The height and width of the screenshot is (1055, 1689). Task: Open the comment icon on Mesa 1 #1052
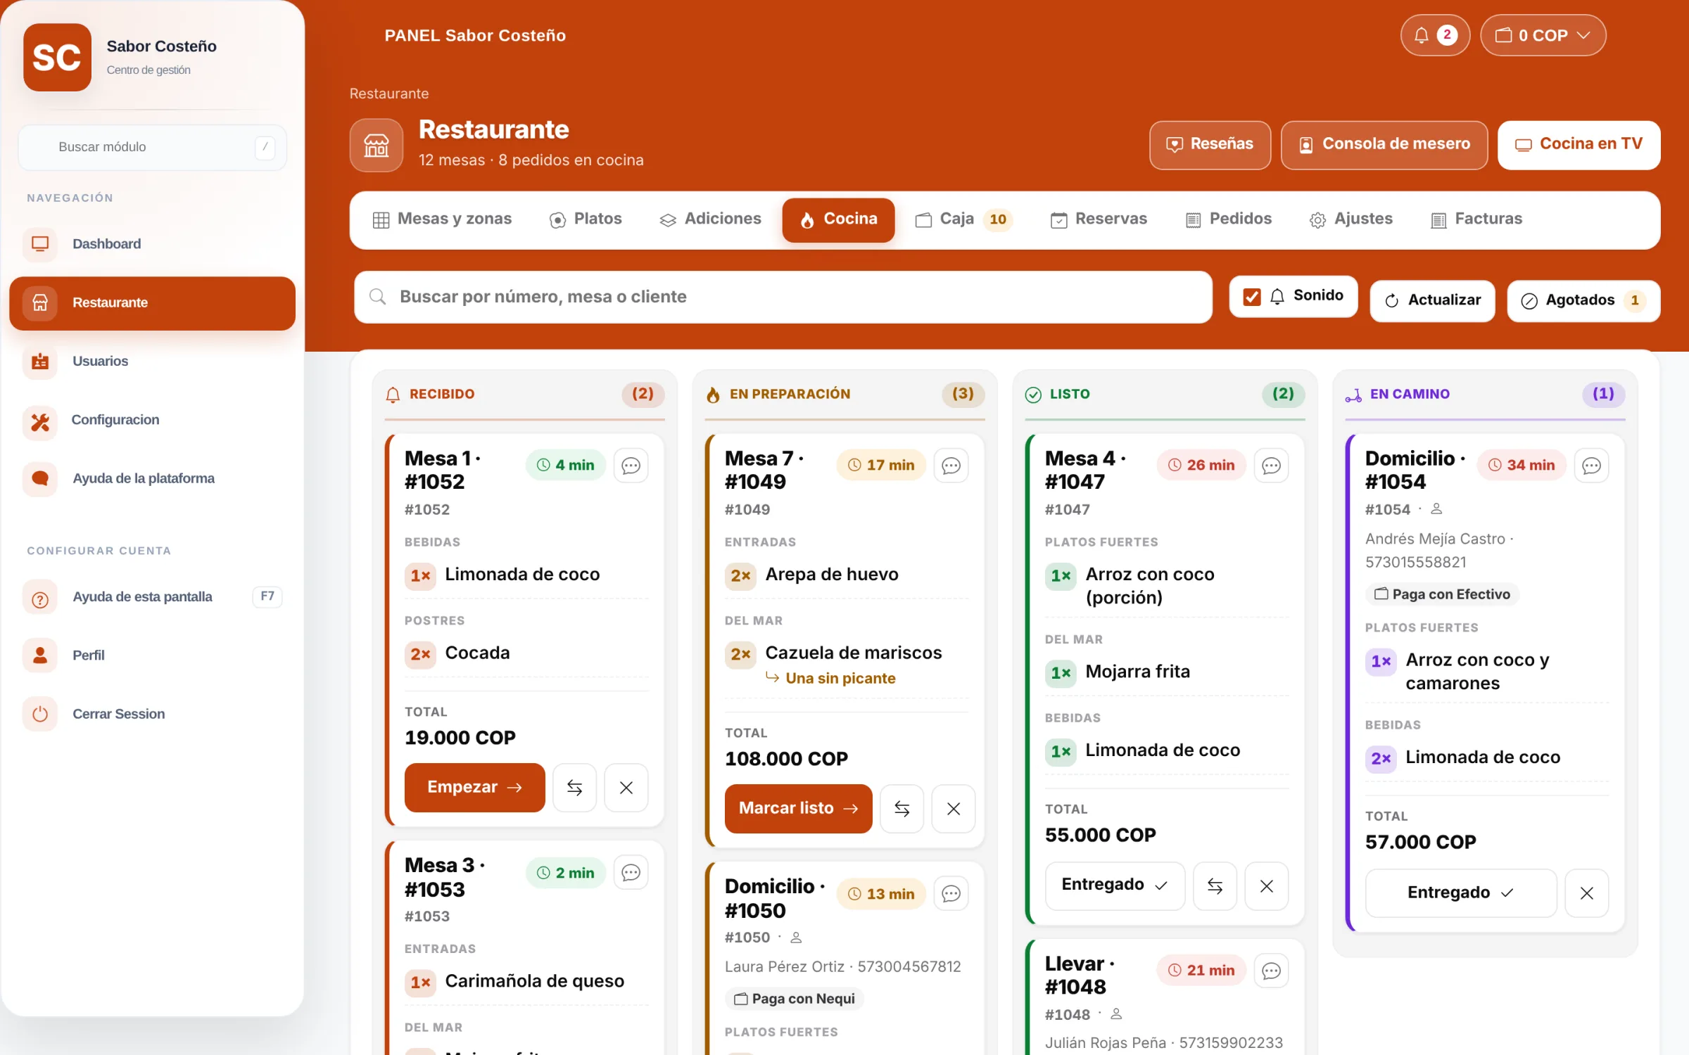(631, 465)
